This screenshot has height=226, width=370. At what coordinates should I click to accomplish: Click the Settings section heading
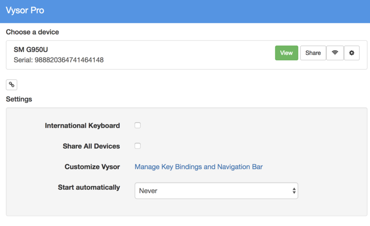coord(19,99)
